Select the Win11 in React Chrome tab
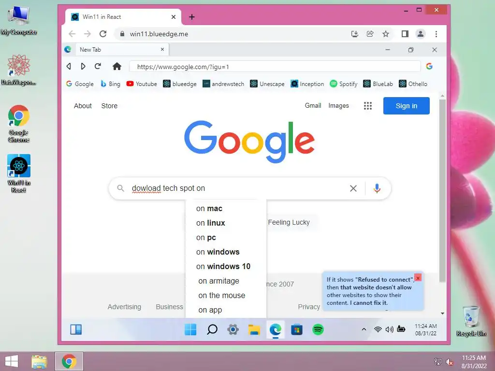495x371 pixels. (123, 17)
